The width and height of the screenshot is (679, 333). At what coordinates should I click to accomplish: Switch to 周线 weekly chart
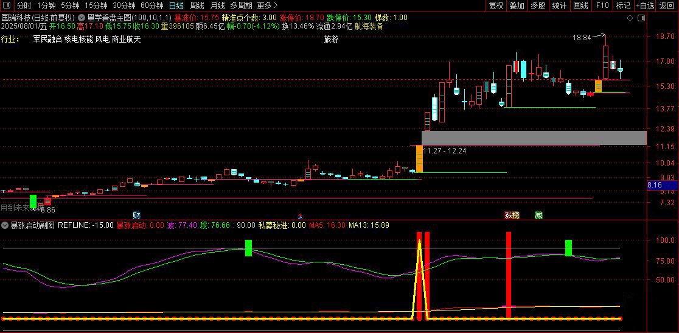click(x=197, y=5)
